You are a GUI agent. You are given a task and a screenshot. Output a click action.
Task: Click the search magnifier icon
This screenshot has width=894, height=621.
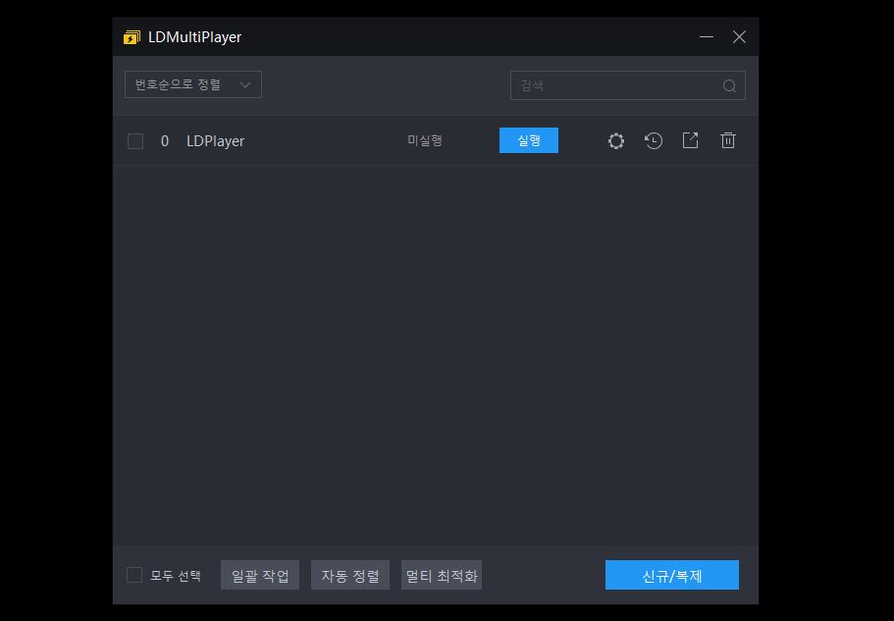coord(729,85)
